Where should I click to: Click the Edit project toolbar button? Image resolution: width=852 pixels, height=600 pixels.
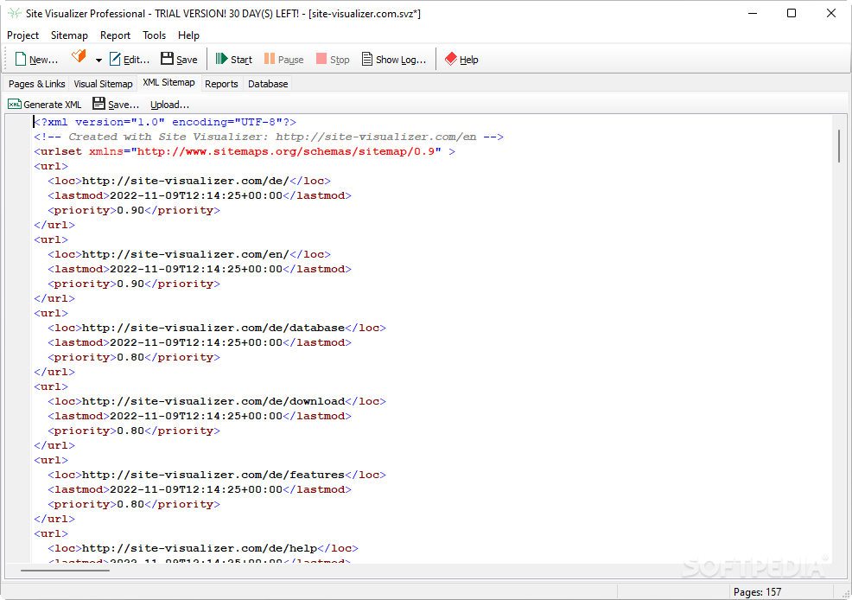click(130, 60)
